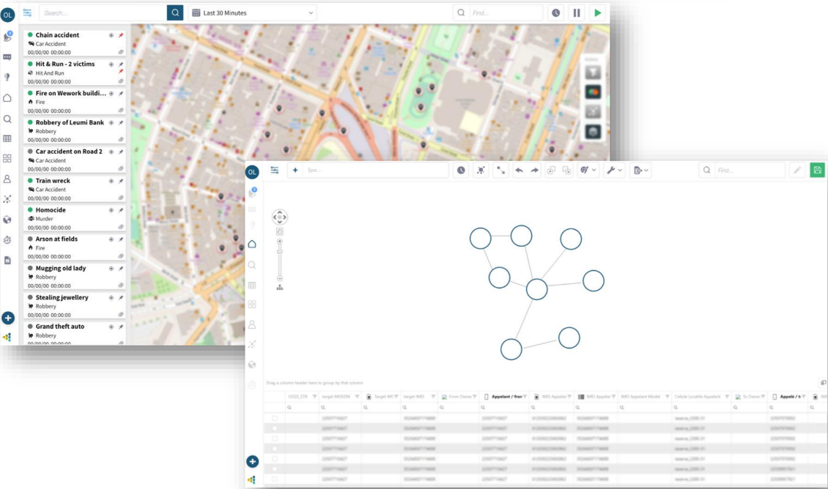The image size is (828, 489).
Task: Open the clock history icon in map toolbar
Action: click(x=556, y=12)
